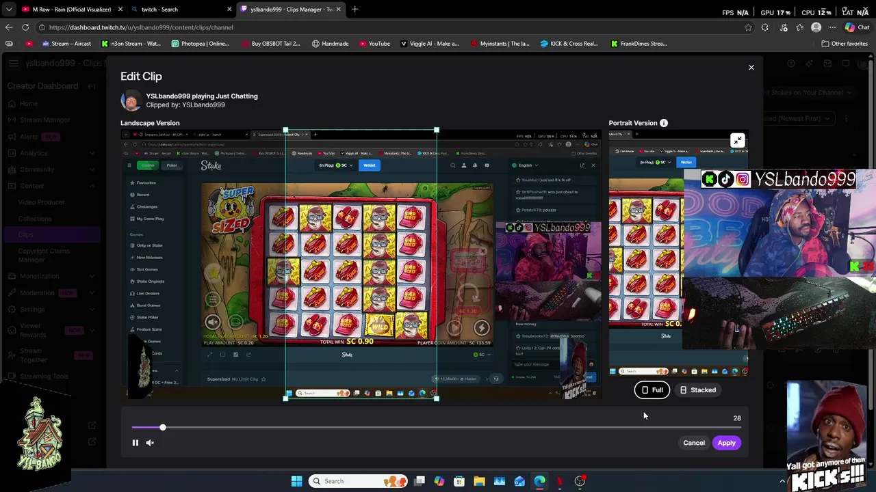The height and width of the screenshot is (492, 876).
Task: Open OBS Studio from taskbar
Action: (580, 481)
